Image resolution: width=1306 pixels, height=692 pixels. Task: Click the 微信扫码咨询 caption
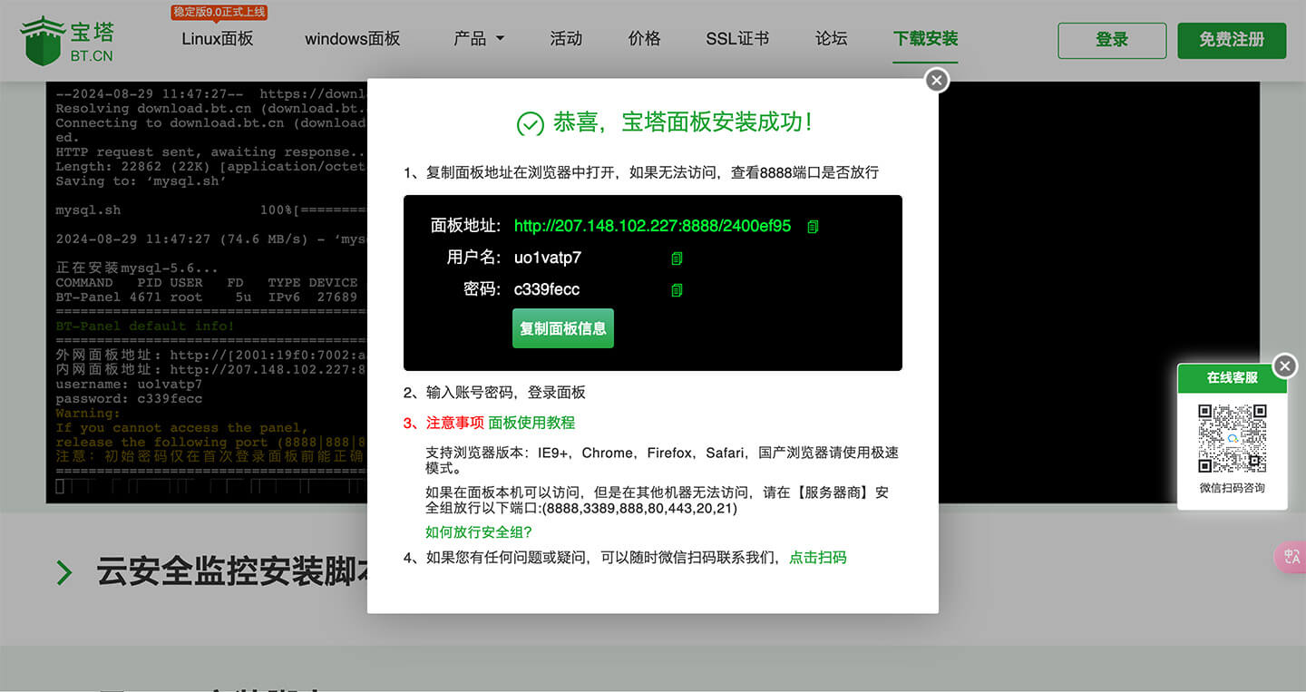tap(1232, 488)
